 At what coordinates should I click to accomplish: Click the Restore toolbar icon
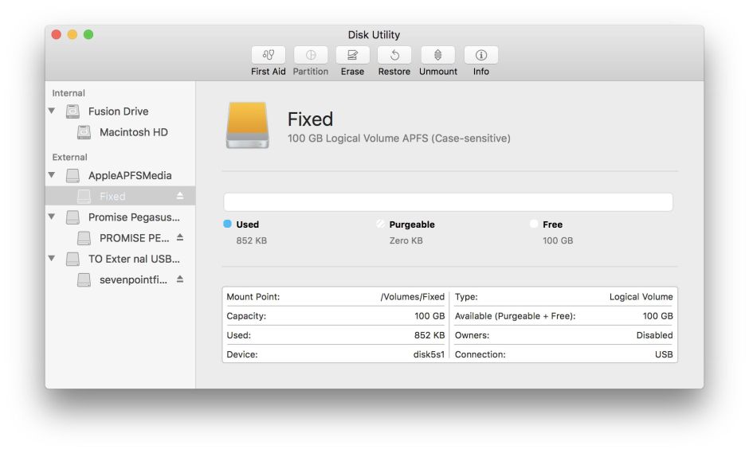[x=394, y=55]
